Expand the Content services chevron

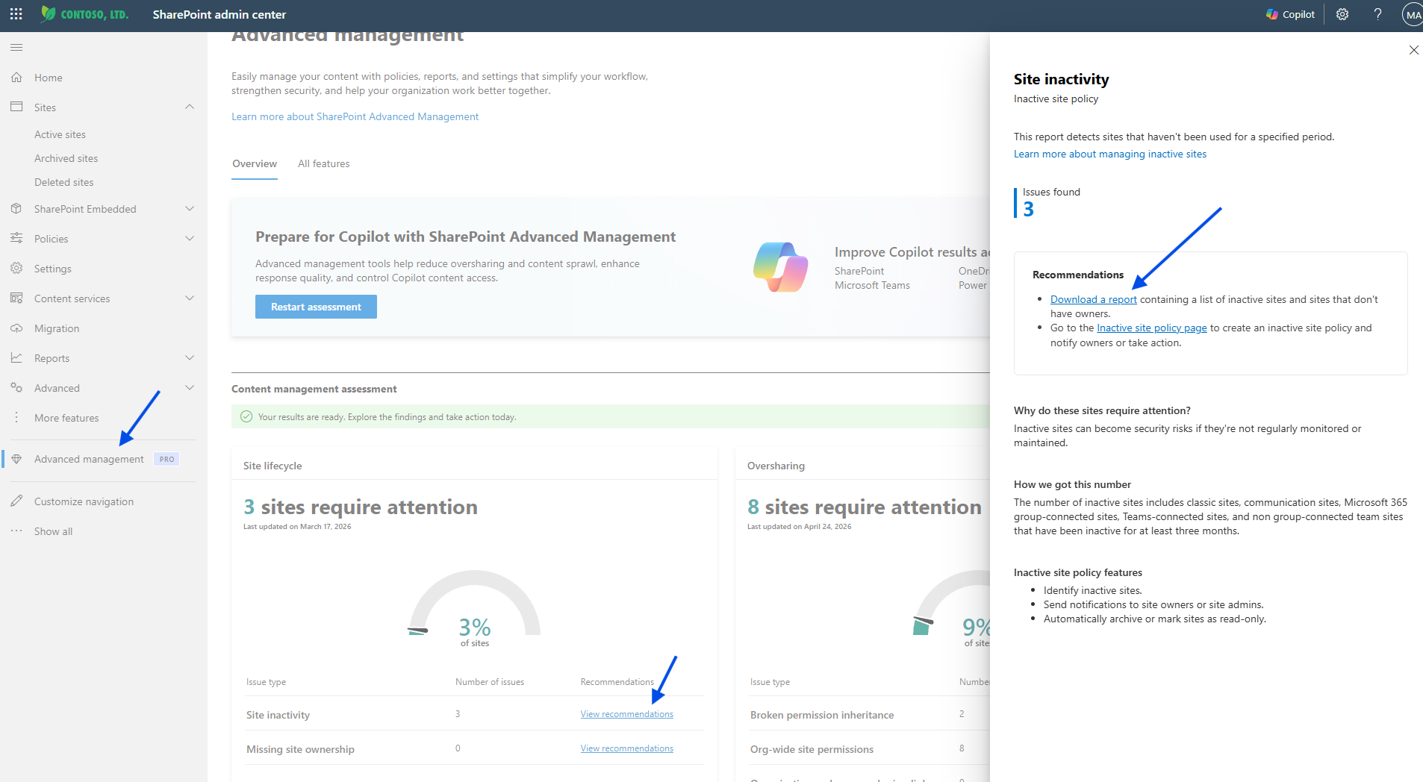coord(190,298)
